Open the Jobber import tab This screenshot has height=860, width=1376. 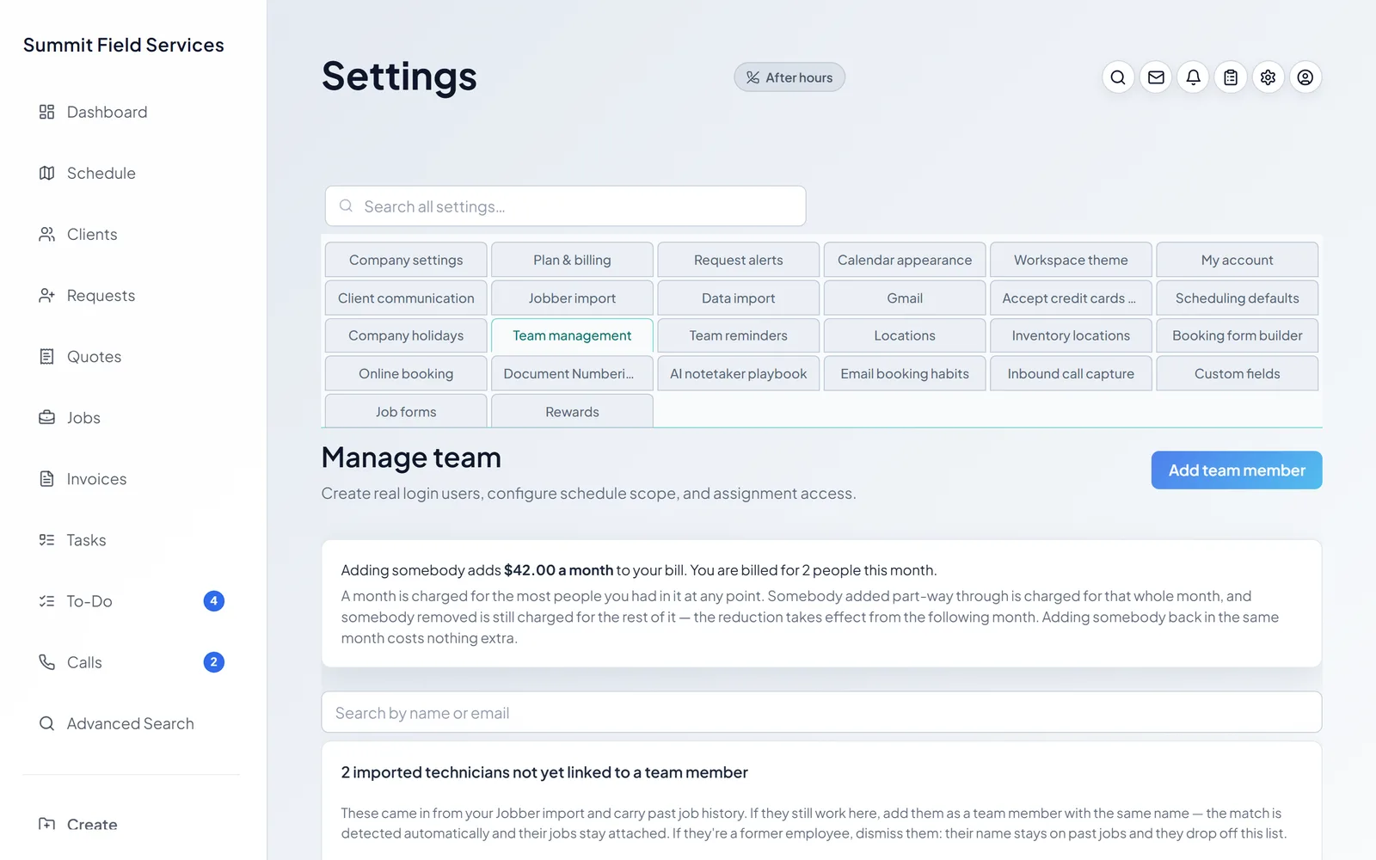[572, 298]
